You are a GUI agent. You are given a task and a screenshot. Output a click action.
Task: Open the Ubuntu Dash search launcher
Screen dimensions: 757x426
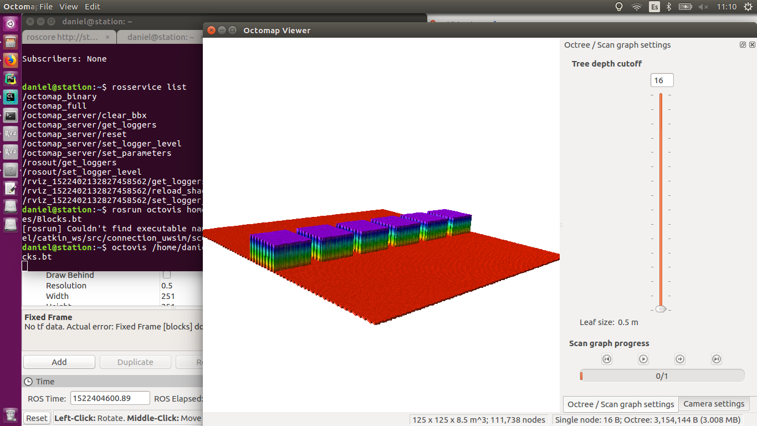11,23
